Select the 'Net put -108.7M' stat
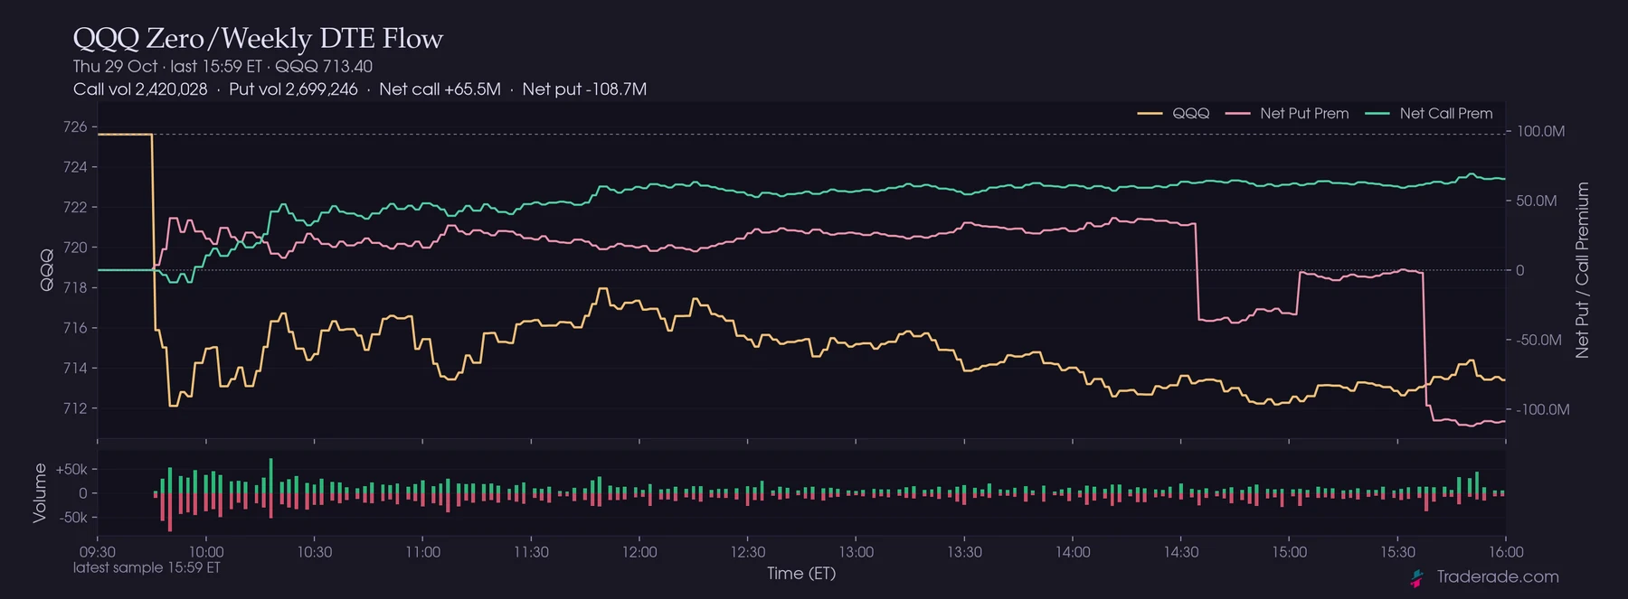Screen dimensions: 1628x599 pos(584,89)
